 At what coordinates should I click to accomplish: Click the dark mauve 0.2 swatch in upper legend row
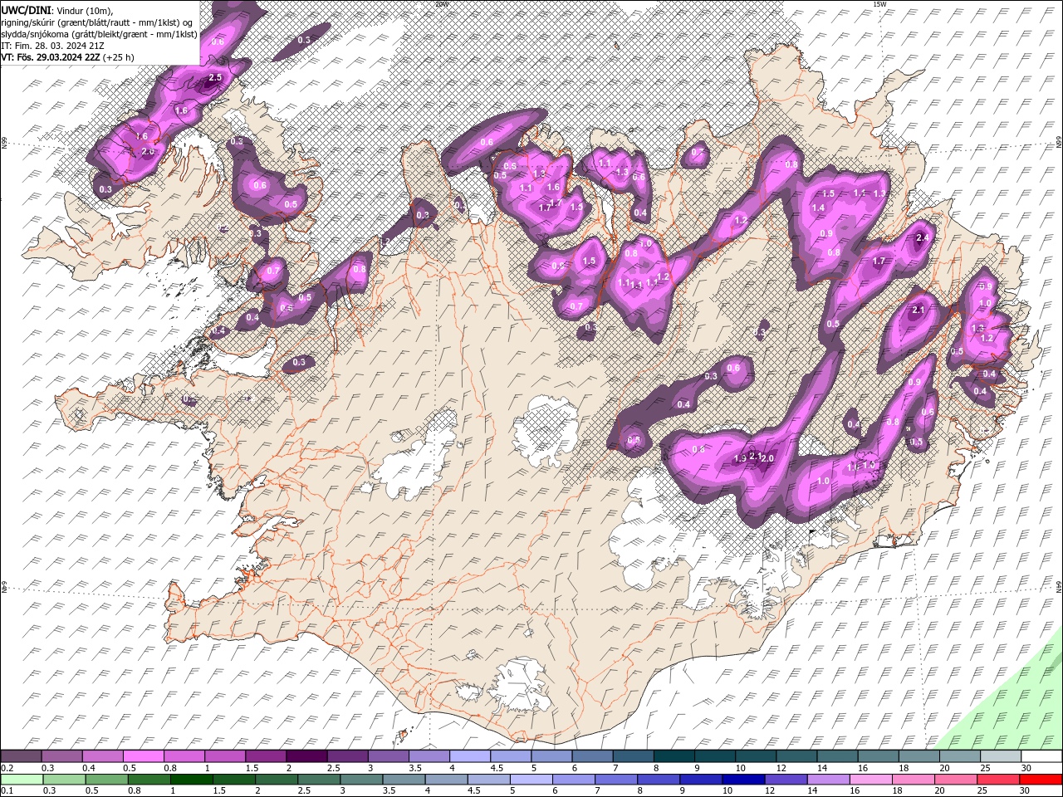[x=21, y=756]
